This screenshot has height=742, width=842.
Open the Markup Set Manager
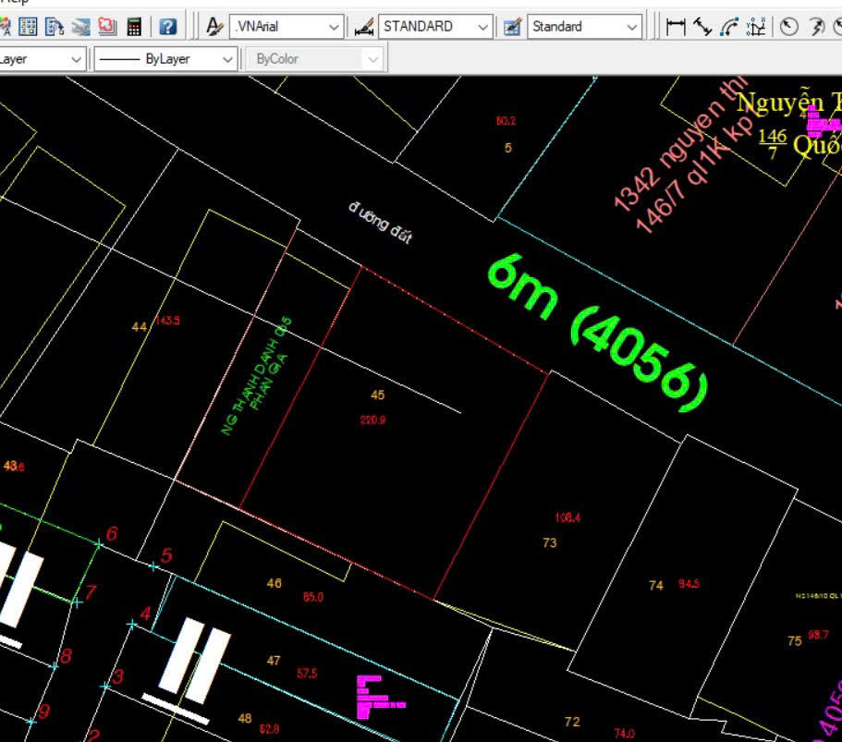[107, 26]
